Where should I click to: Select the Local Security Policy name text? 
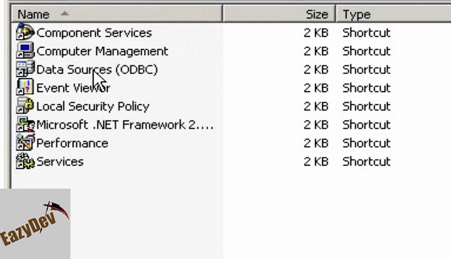(x=92, y=106)
